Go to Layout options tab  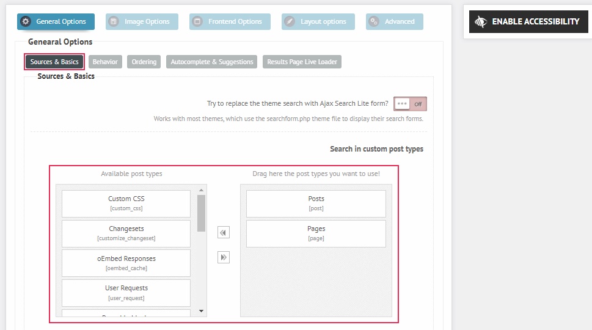[318, 21]
